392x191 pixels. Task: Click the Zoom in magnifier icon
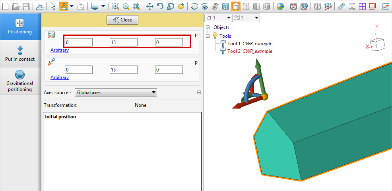point(115,6)
